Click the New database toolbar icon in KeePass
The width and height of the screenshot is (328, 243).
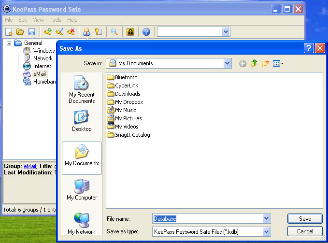pyautogui.click(x=9, y=32)
